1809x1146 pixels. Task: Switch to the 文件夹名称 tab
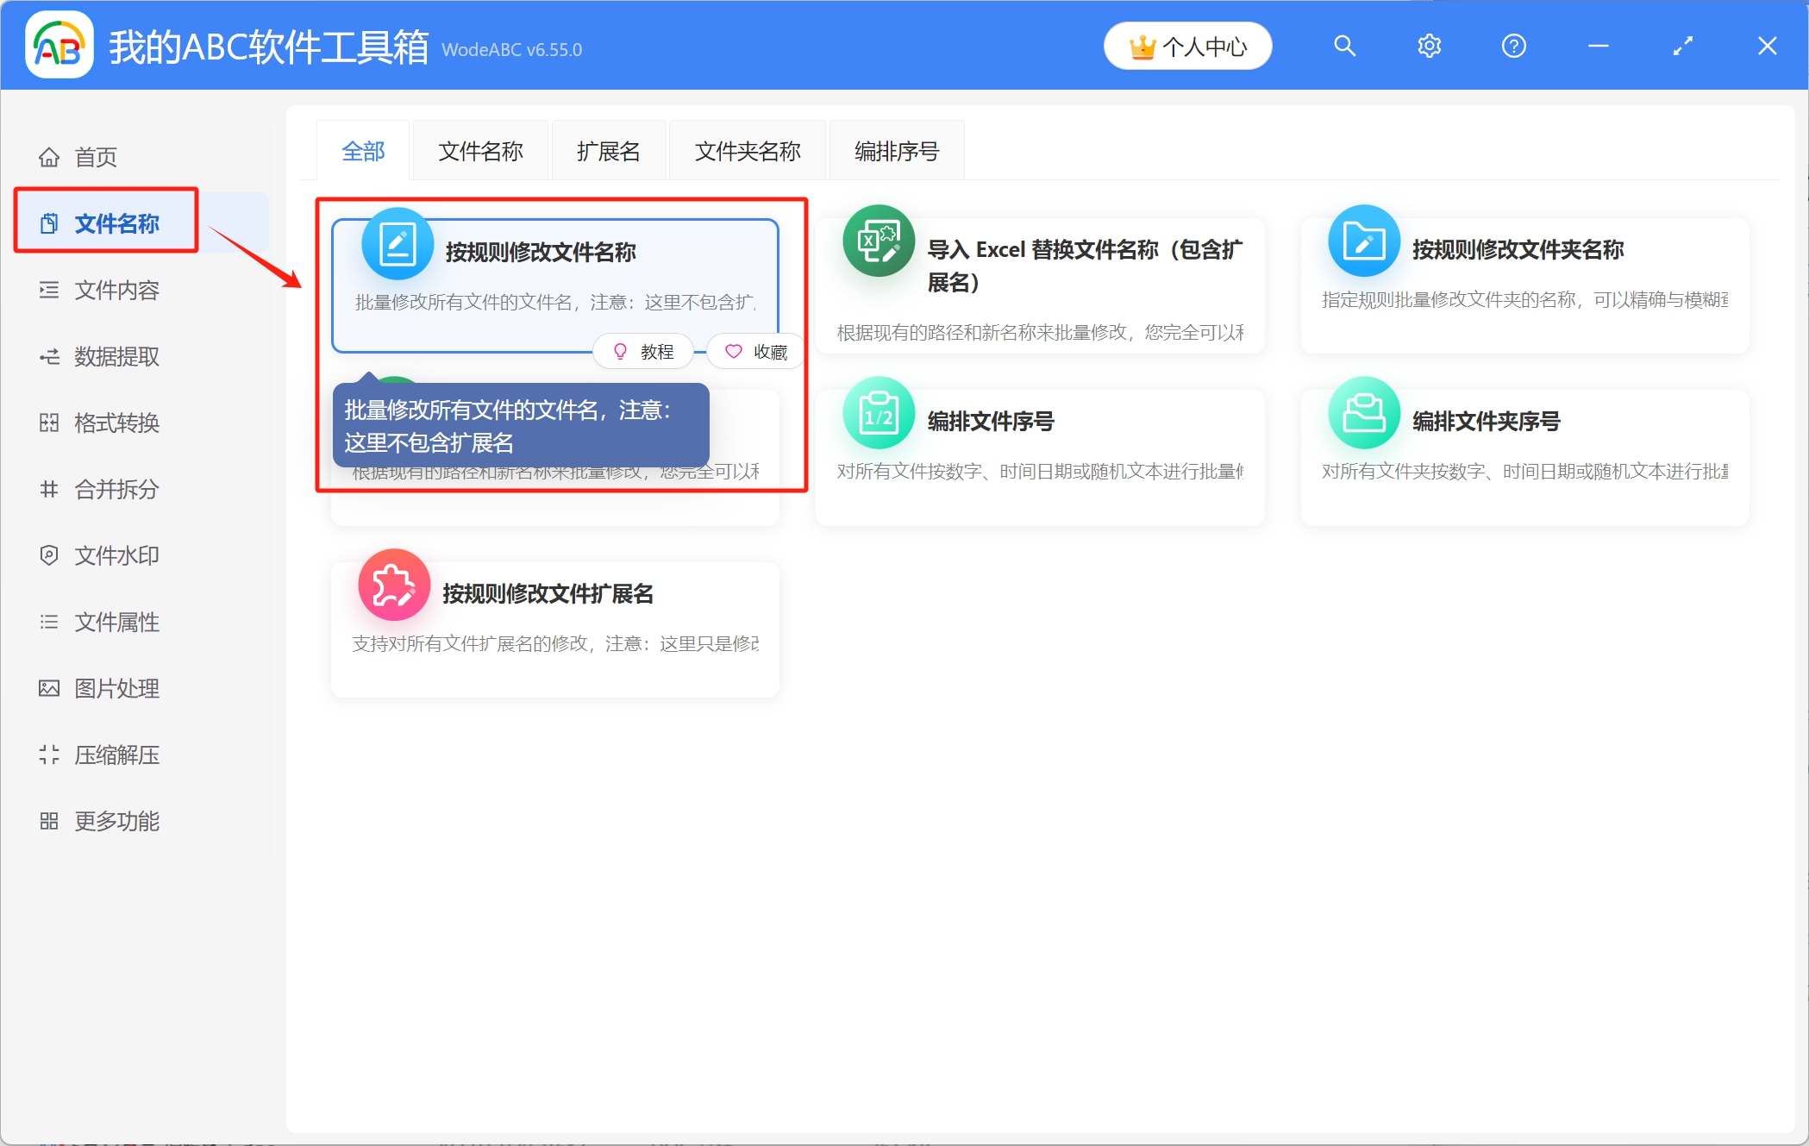pyautogui.click(x=747, y=150)
